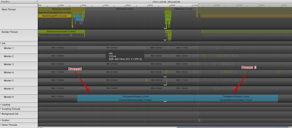The width and height of the screenshot is (292, 128).
Task: Select Idle (1.10ms) on Worker 2
Action: [x=182, y=56]
